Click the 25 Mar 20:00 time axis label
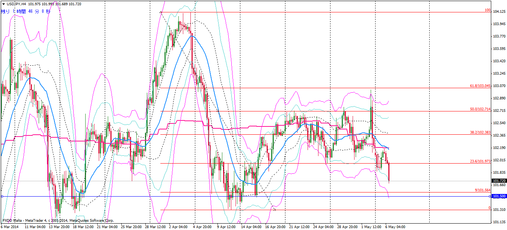Viewport: 507px width, 230px height. click(132, 227)
